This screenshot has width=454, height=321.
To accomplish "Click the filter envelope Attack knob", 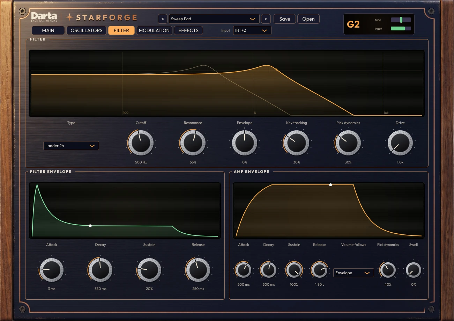I will (x=51, y=270).
